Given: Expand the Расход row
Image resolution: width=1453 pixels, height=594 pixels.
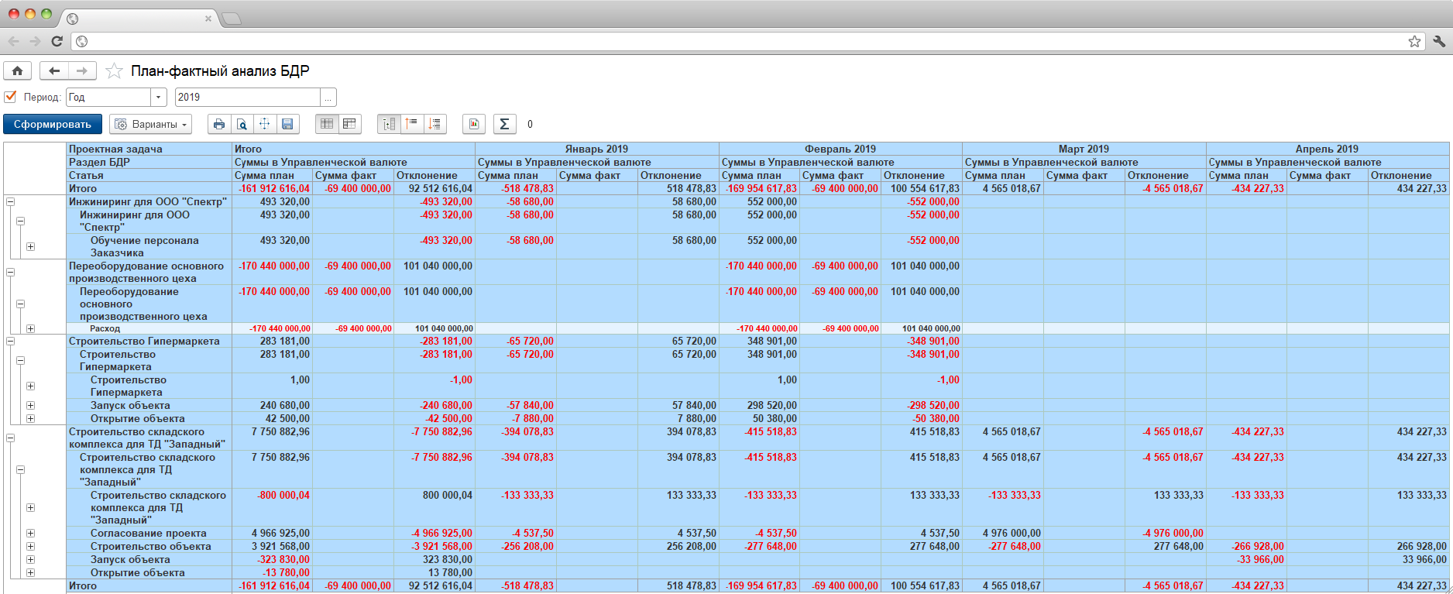Looking at the screenshot, I should coord(30,329).
